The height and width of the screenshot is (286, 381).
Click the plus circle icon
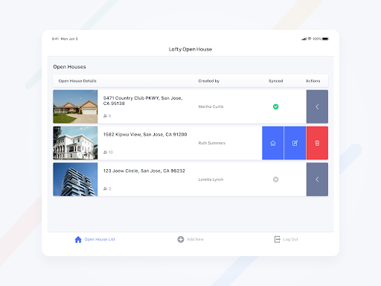pyautogui.click(x=181, y=239)
